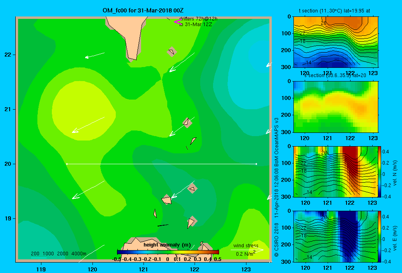Click the title 'OM_fc00 for 31-Mar-2018 00Z'
Viewport: 402px width, 273px height.
coord(143,10)
